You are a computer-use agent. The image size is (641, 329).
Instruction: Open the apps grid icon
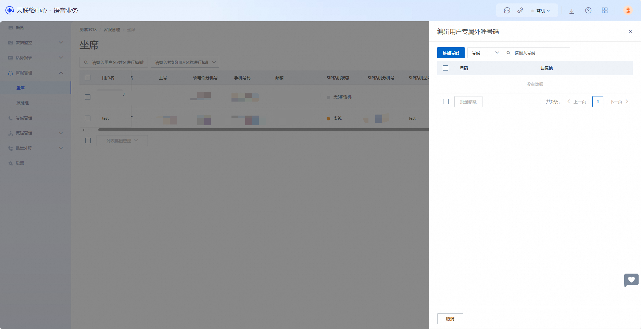[605, 11]
